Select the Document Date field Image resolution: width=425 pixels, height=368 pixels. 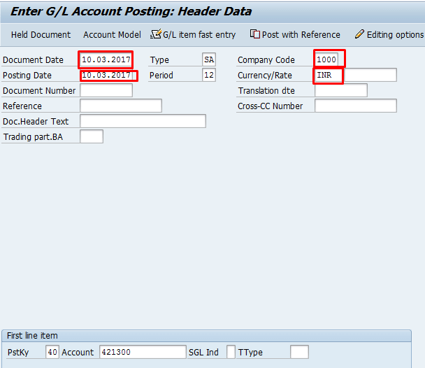coord(106,59)
